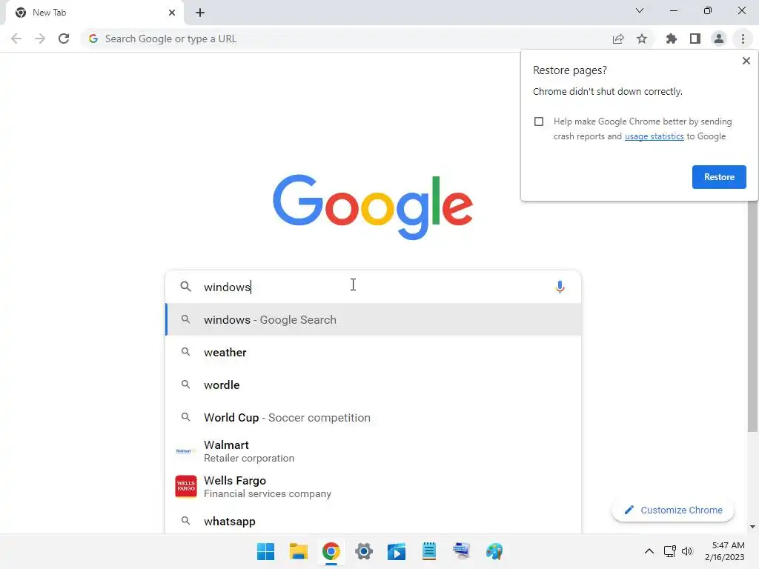Go back using the browser back arrow
The width and height of the screenshot is (759, 569).
pos(16,39)
